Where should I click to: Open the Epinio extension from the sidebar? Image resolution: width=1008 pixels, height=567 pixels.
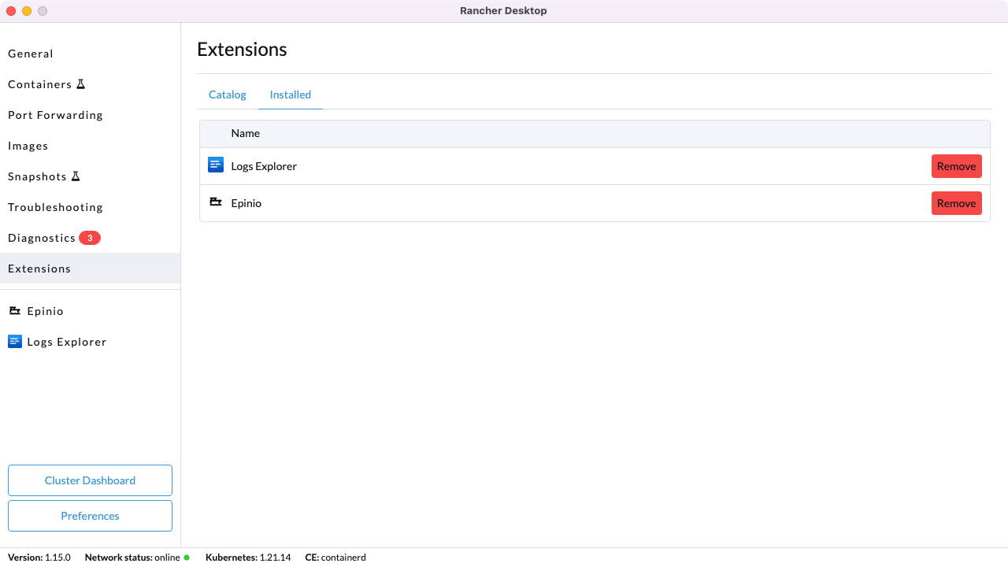tap(45, 310)
